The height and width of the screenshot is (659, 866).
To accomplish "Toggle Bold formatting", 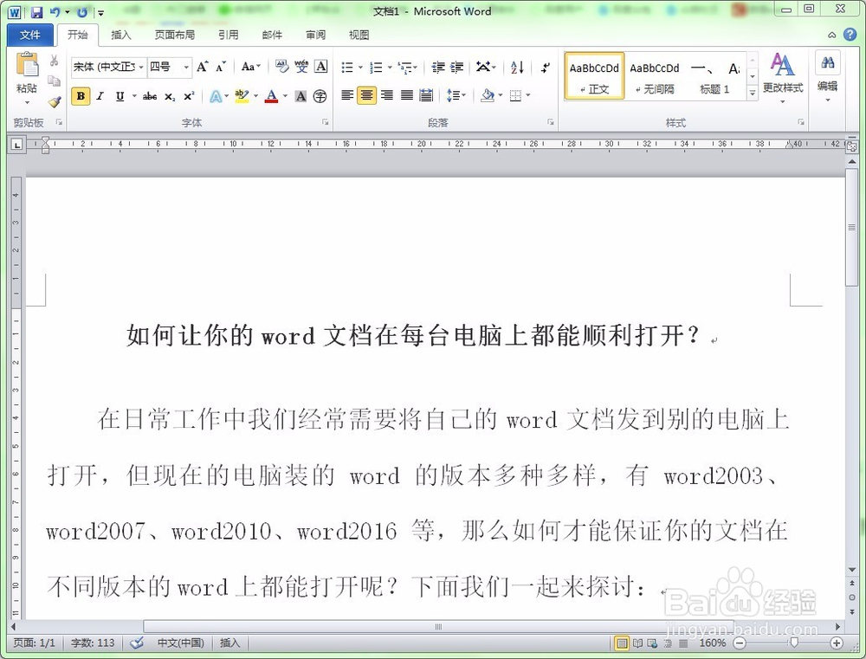I will tap(81, 96).
